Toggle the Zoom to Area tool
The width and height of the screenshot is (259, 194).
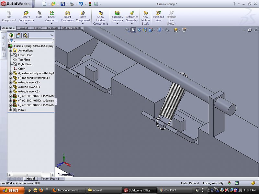pos(133,30)
